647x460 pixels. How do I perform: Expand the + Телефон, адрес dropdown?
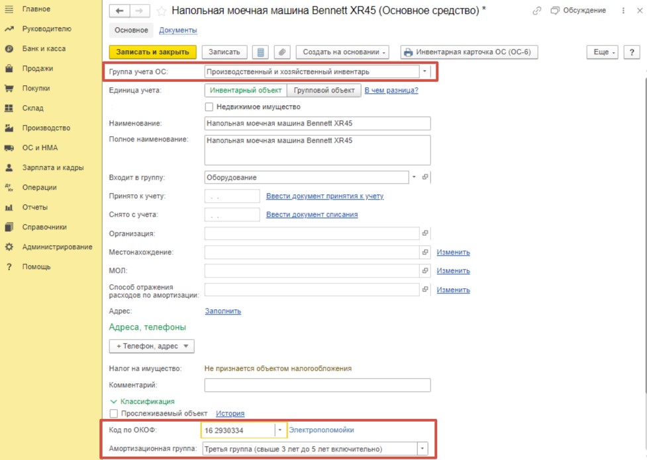pos(152,346)
